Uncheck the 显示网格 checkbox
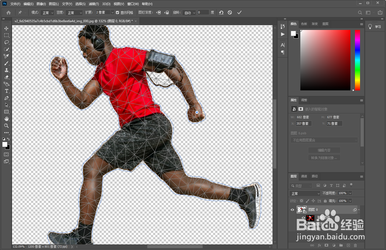Screen dimensions: 386x250 coord(118,13)
